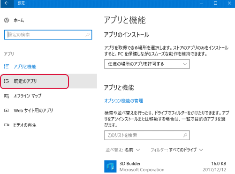This screenshot has height=174, width=235.
Task: Open ホーム settings home
Action: (19, 20)
